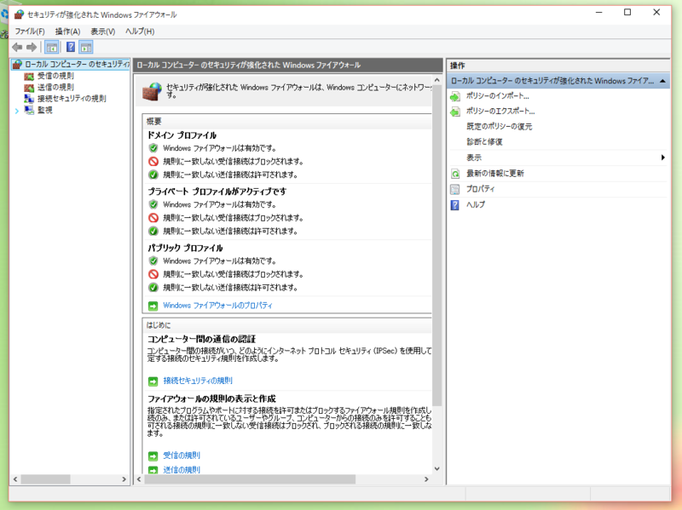Open the ファイル(F) menu
The height and width of the screenshot is (510, 682).
point(30,32)
